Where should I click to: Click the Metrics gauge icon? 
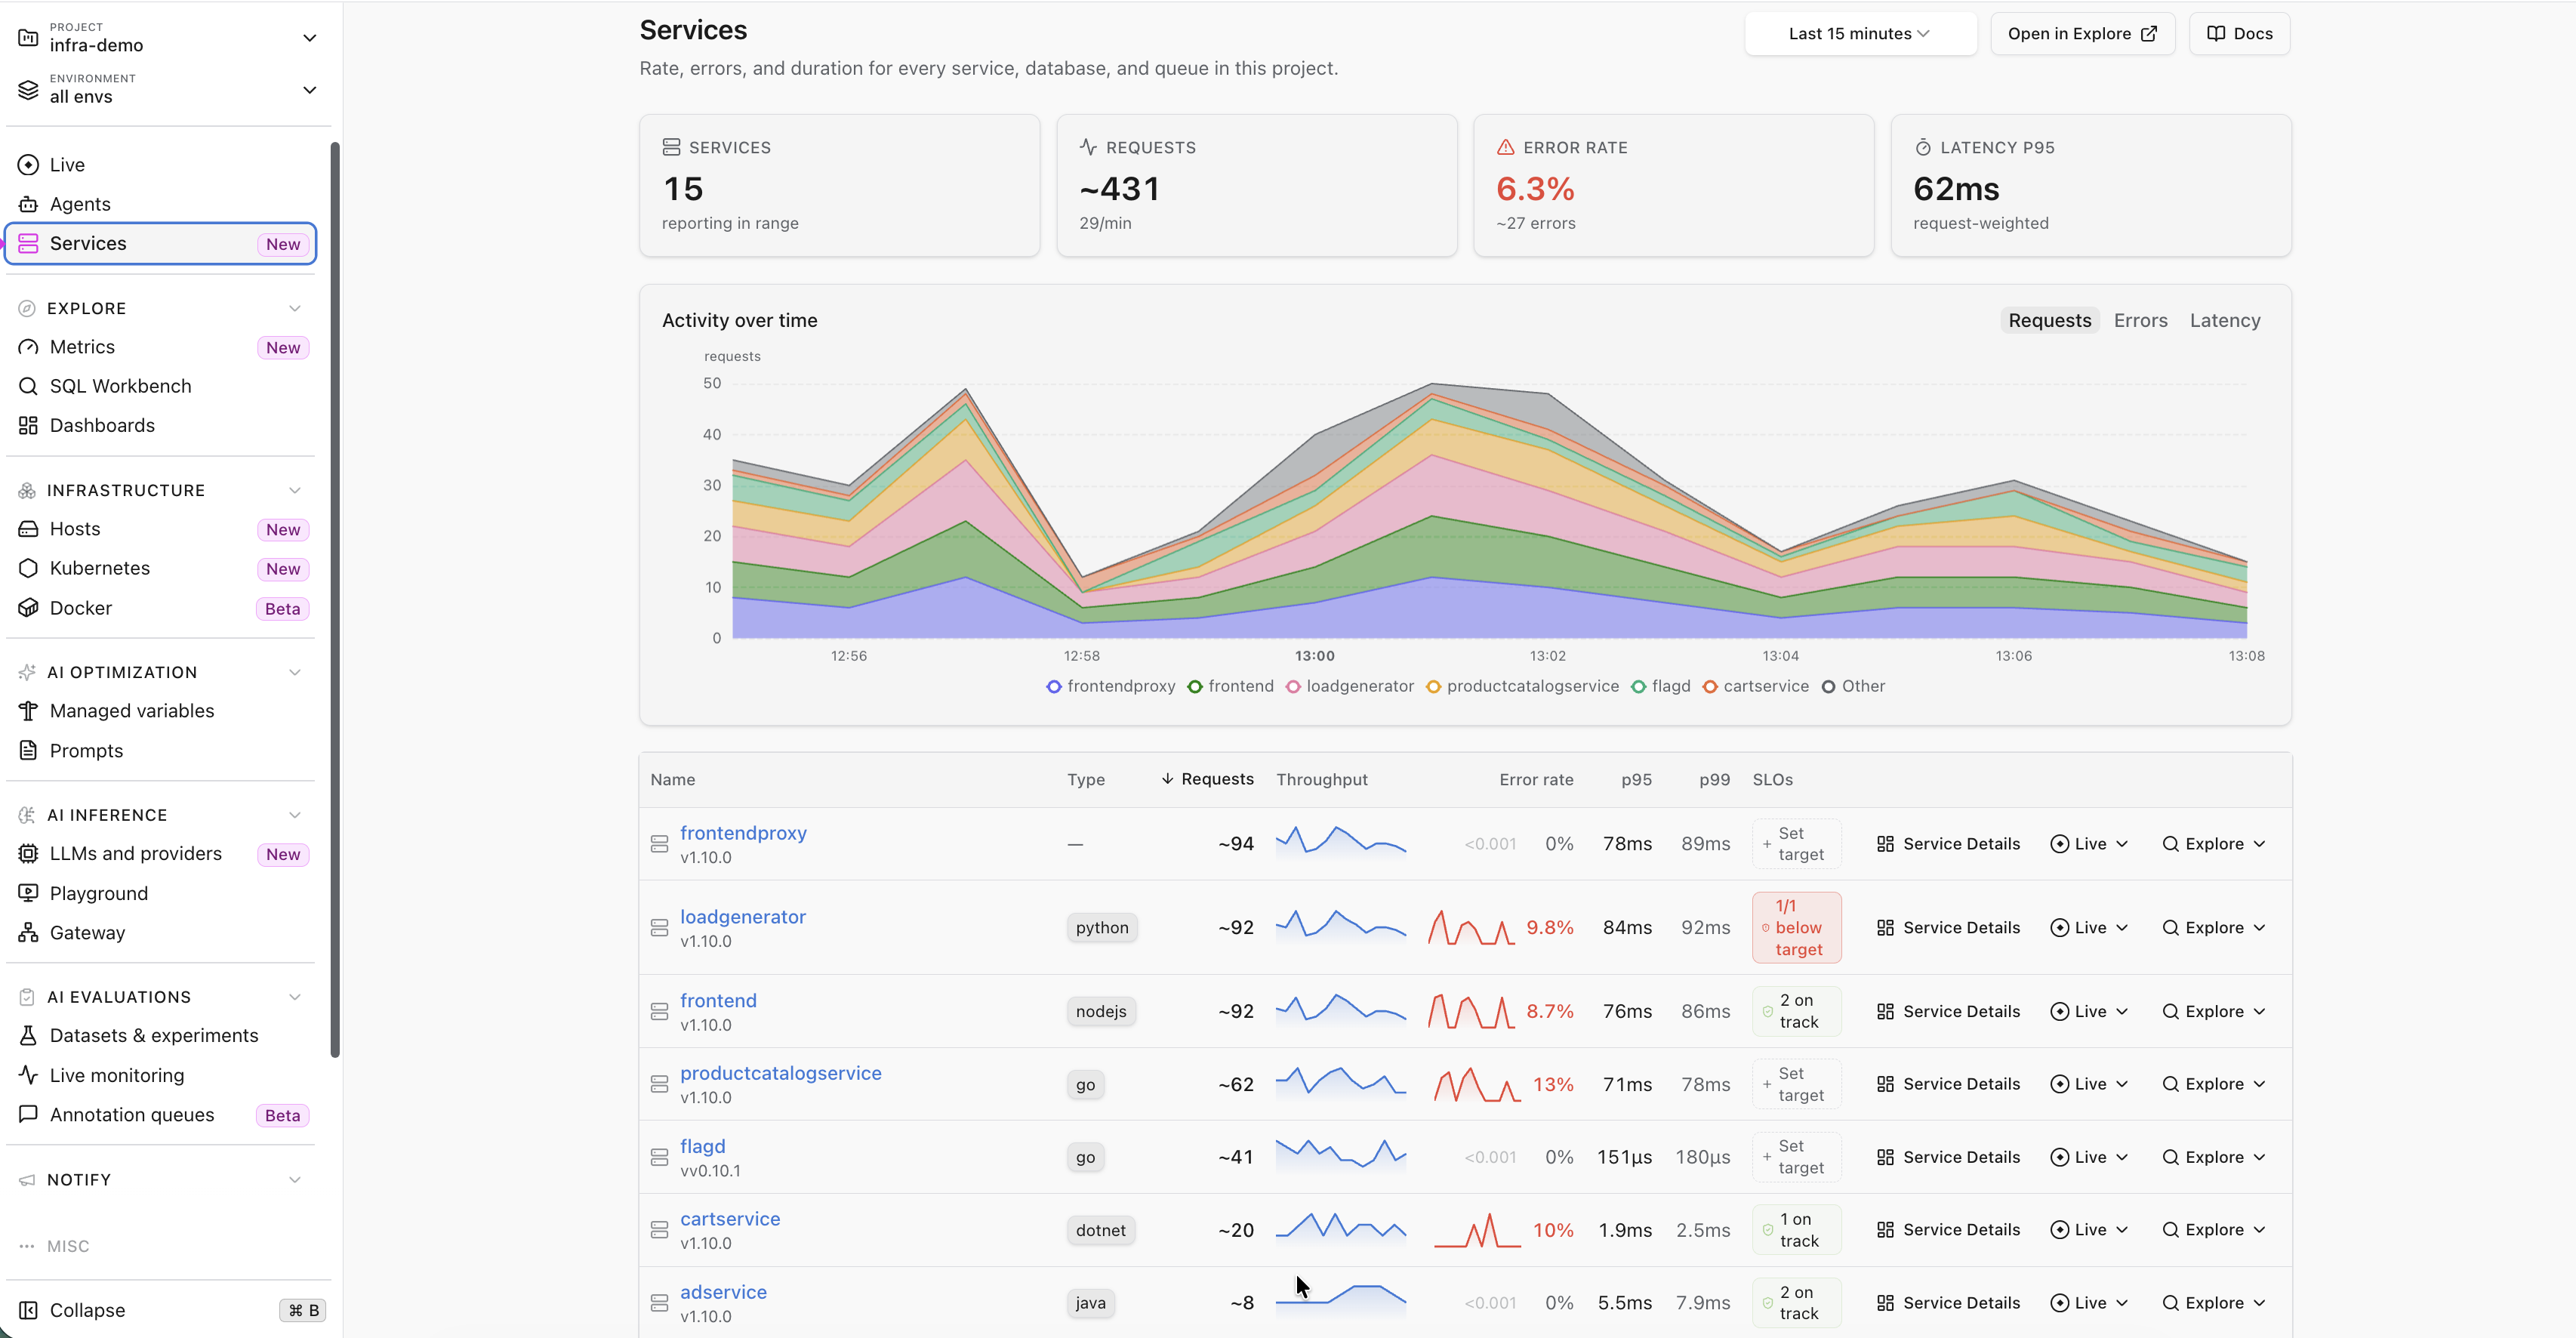point(28,347)
